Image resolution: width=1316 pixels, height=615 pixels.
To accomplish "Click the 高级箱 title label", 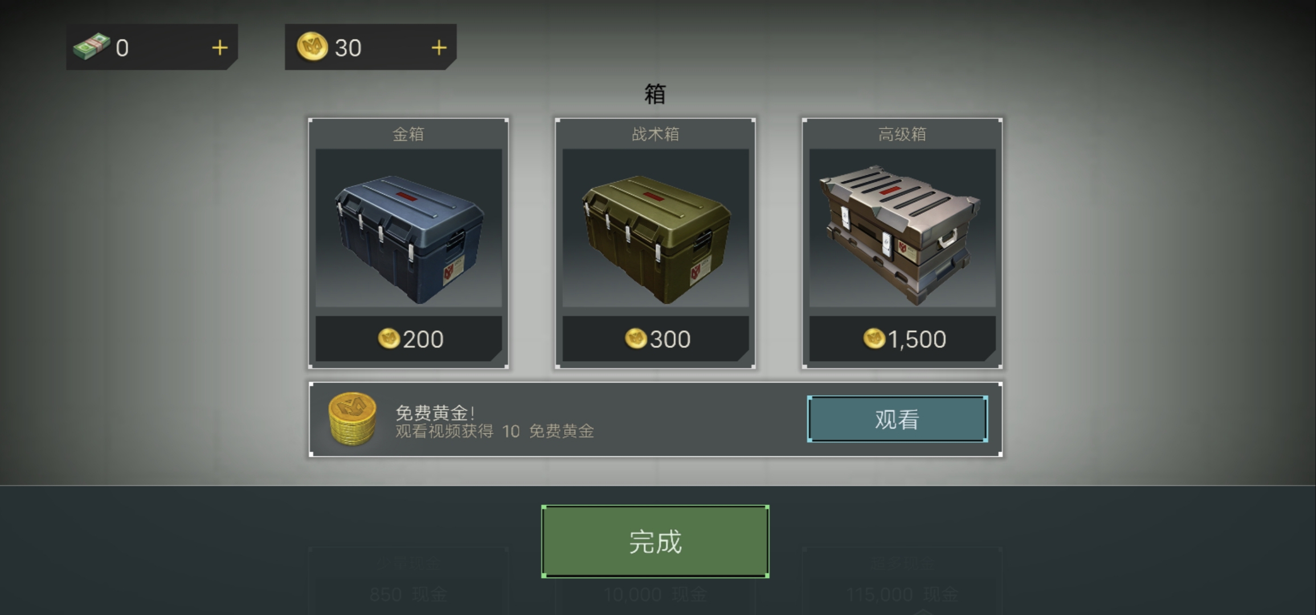I will (902, 134).
